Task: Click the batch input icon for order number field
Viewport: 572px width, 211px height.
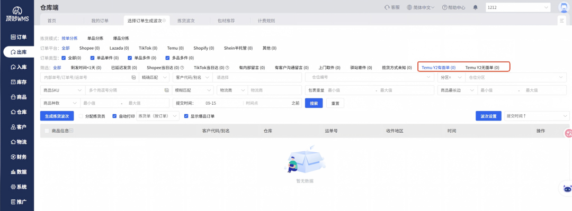Action: [x=133, y=78]
